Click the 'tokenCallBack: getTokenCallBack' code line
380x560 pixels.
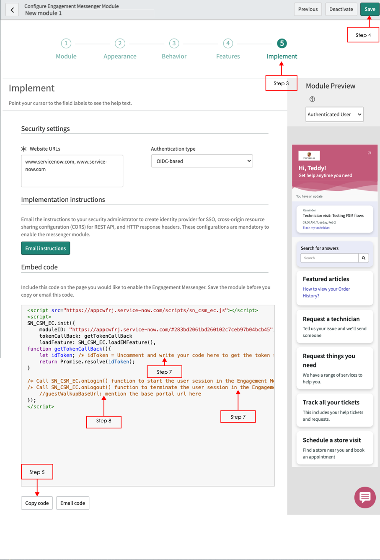click(86, 336)
